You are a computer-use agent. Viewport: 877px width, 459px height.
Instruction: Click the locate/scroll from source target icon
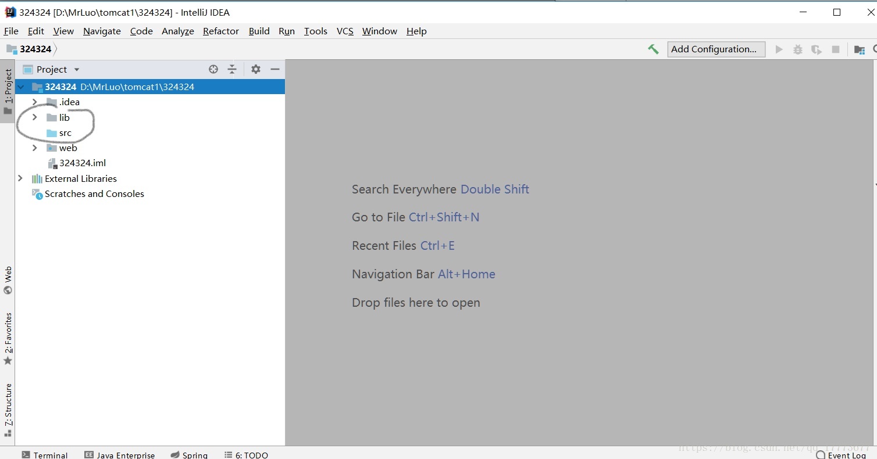[x=213, y=69]
